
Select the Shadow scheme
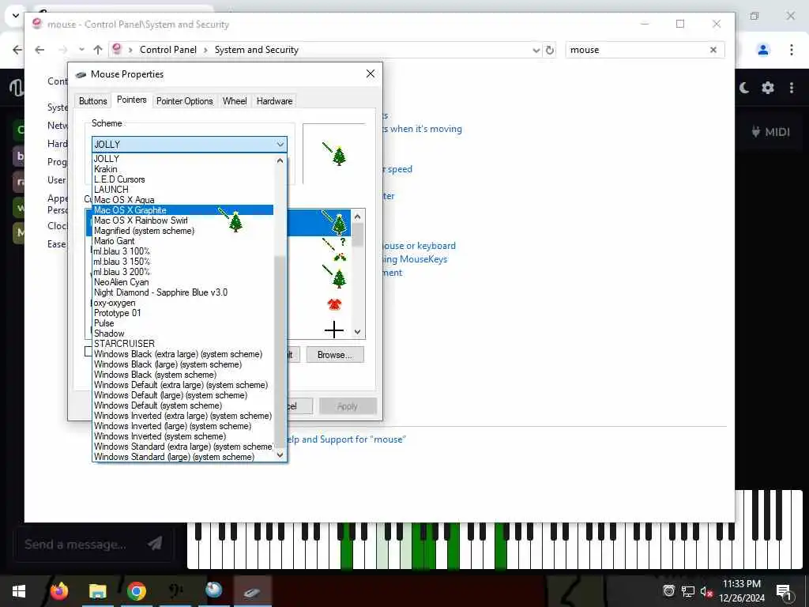pos(183,334)
